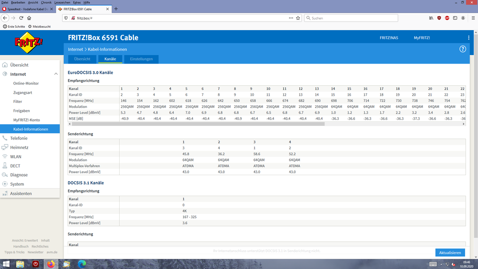Viewport: 478px width, 269px height.
Task: Toggle Firefox sidebar view icon
Action: click(x=455, y=18)
